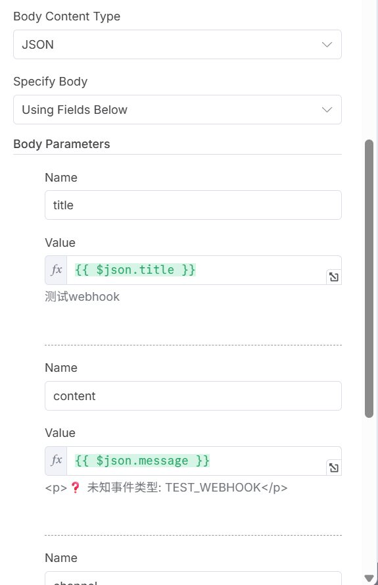This screenshot has height=585, width=378.
Task: Open the Specify Body dropdown
Action: click(177, 110)
